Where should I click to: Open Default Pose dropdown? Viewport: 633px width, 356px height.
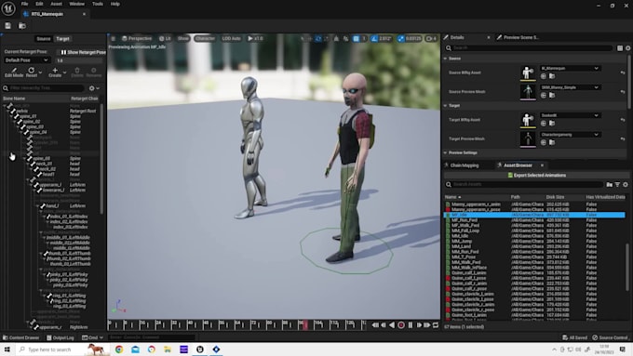click(26, 60)
